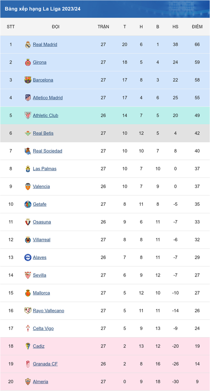Click the TRẬN column header
Viewport: 210px width, 391px height.
click(x=103, y=27)
